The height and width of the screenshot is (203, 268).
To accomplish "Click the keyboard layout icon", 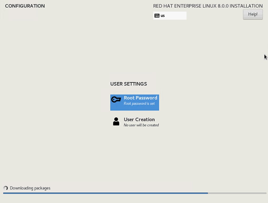I will tap(157, 16).
